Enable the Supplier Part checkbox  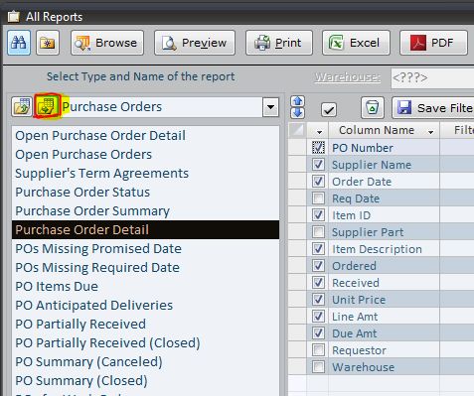click(x=318, y=231)
